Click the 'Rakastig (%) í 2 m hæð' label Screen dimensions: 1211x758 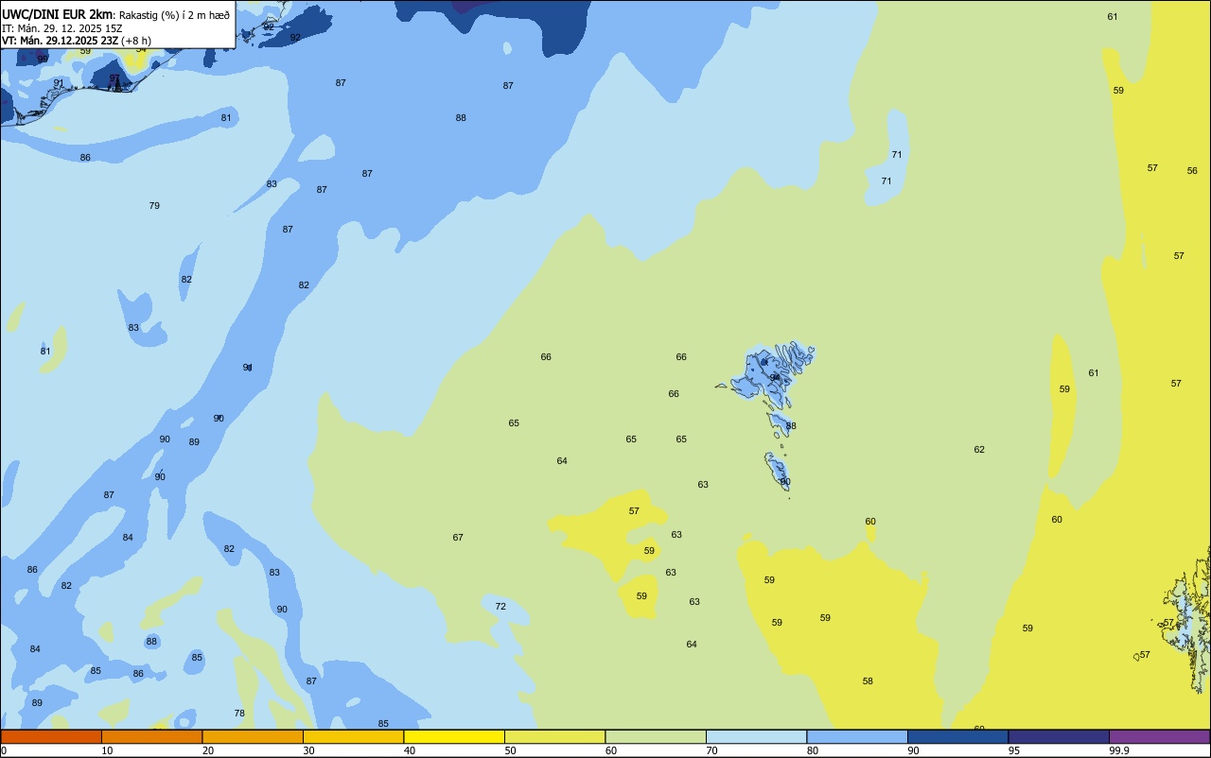coord(174,14)
